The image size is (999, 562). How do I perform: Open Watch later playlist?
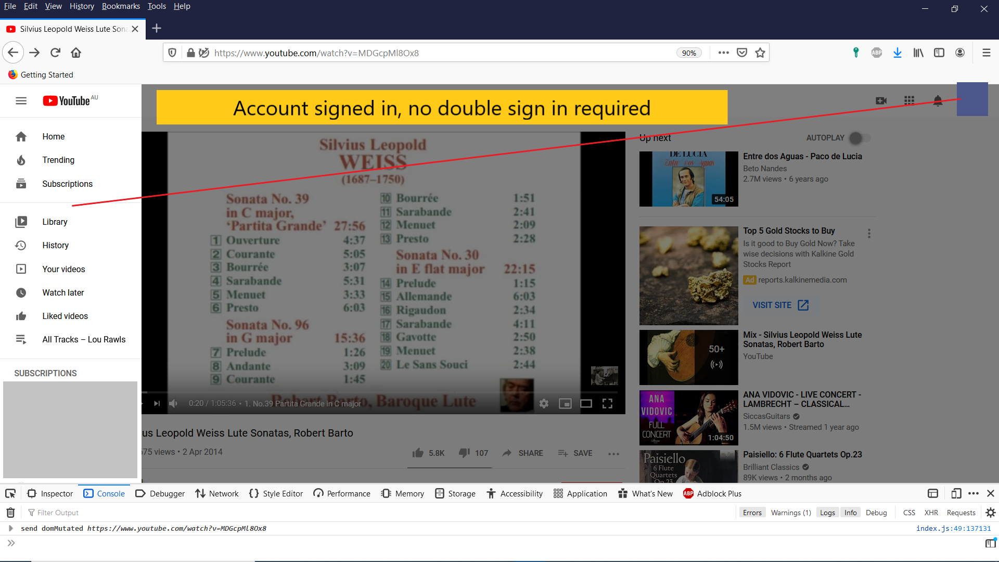click(63, 292)
